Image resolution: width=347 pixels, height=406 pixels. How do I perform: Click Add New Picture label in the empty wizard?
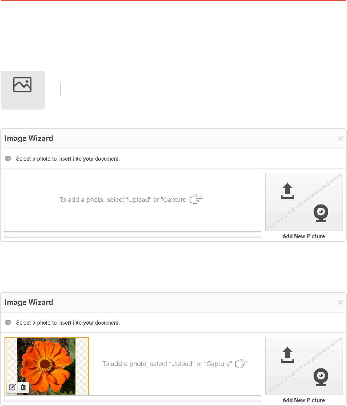[x=304, y=236]
